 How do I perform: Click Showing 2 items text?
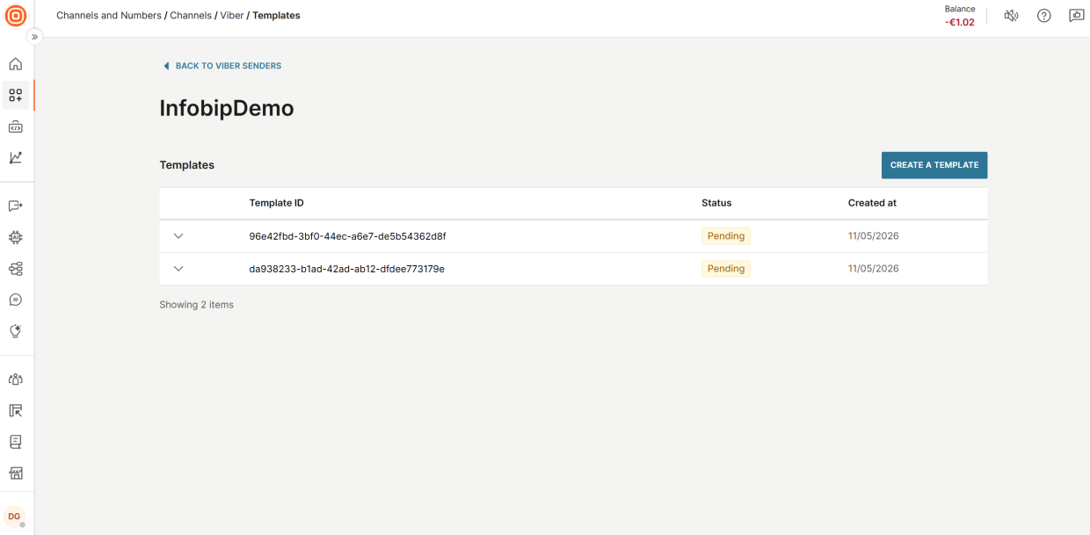pyautogui.click(x=196, y=305)
